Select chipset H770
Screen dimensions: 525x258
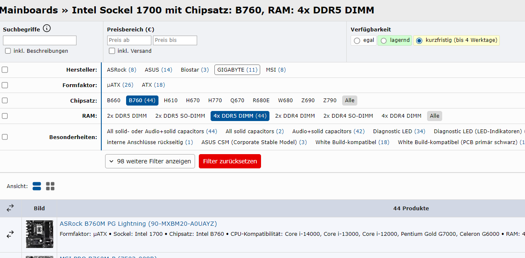tap(215, 101)
